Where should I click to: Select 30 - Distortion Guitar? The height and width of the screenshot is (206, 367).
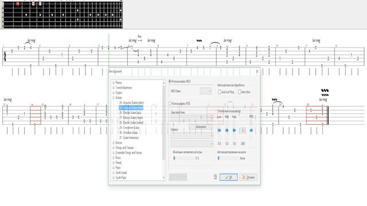coord(128,133)
